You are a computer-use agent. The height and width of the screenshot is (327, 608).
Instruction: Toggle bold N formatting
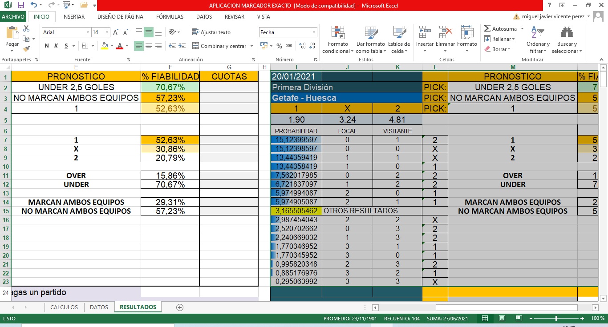(x=47, y=46)
